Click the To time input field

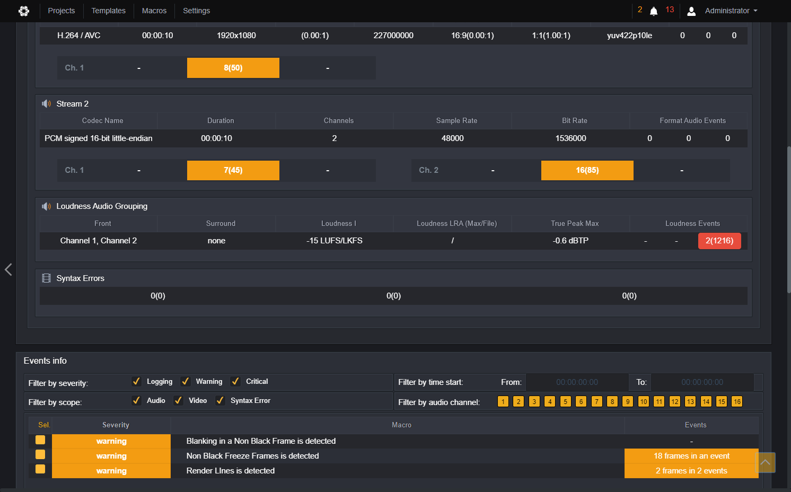702,382
